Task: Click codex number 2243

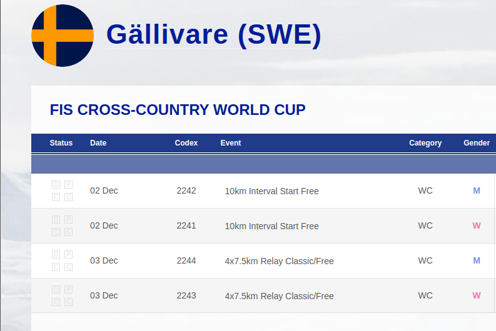Action: [x=186, y=295]
